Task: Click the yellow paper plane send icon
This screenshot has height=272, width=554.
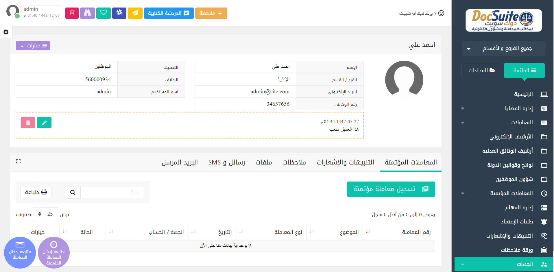Action: click(135, 13)
